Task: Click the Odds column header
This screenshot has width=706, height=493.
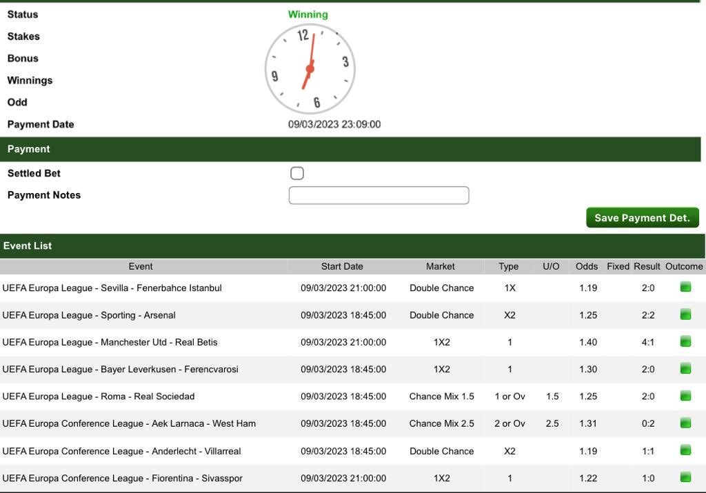Action: [587, 267]
